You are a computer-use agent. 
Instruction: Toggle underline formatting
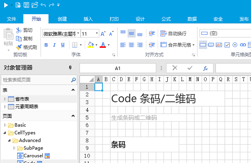pos(63,45)
